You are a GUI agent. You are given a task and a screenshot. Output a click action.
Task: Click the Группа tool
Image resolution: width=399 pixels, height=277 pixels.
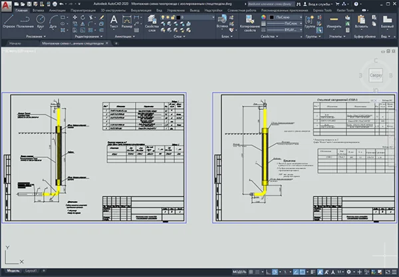pos(309,21)
